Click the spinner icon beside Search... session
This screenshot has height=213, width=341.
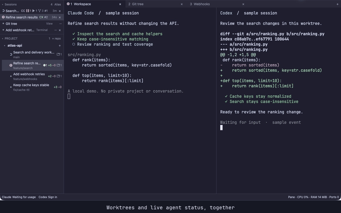tap(3, 11)
